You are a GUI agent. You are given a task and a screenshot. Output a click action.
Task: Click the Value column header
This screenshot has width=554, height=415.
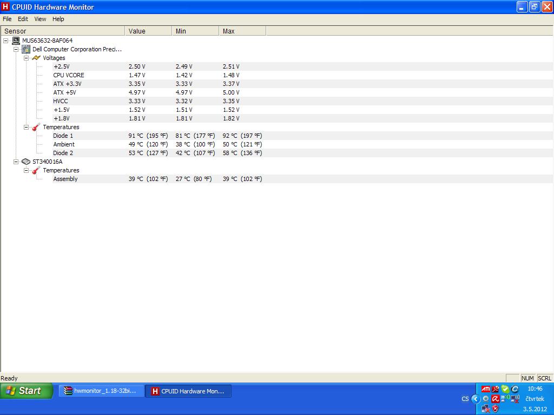pyautogui.click(x=148, y=31)
